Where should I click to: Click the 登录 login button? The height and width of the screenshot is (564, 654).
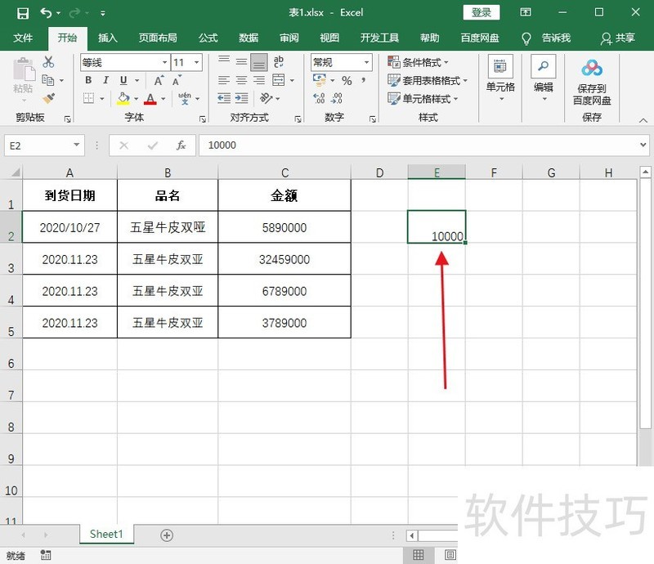tap(482, 12)
